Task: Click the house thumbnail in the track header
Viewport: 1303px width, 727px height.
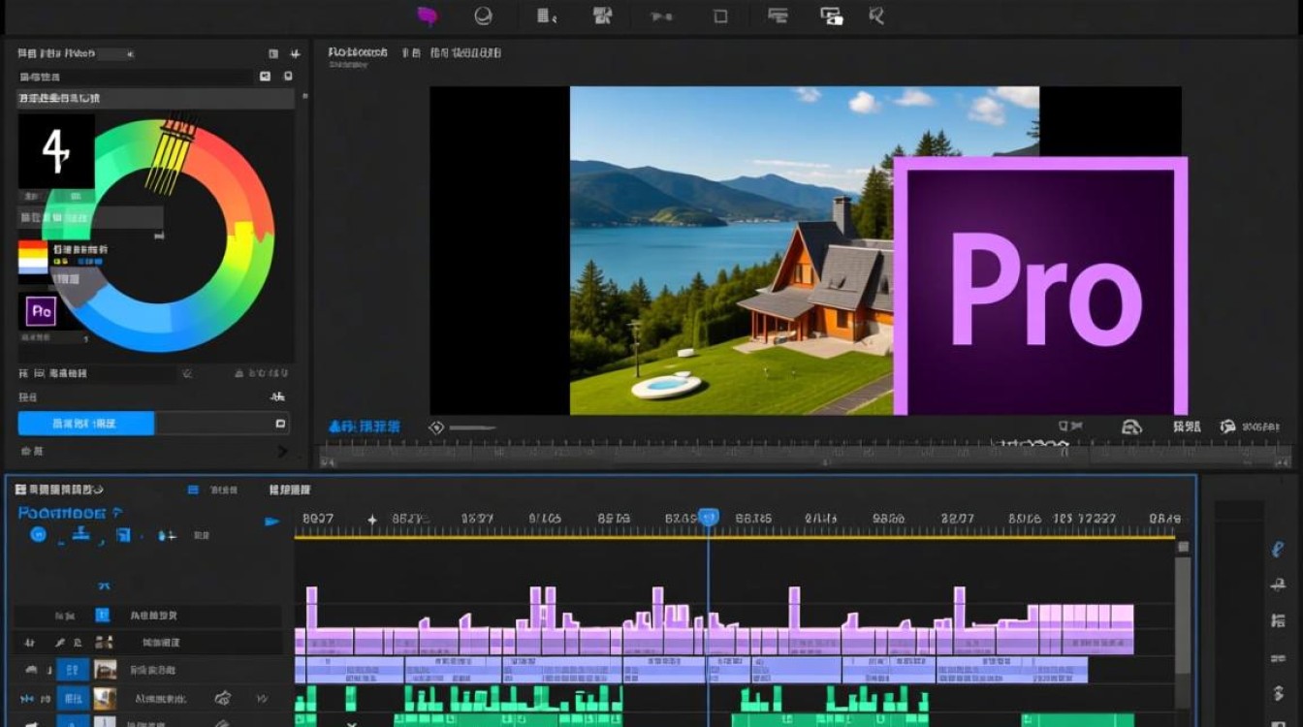Action: tap(105, 670)
